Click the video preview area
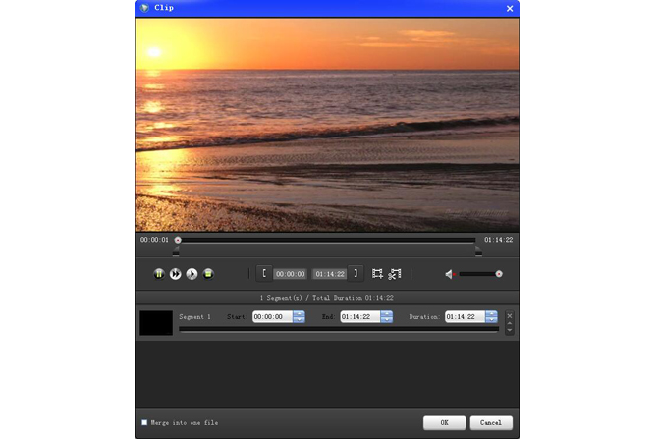658x439 pixels. pos(327,125)
